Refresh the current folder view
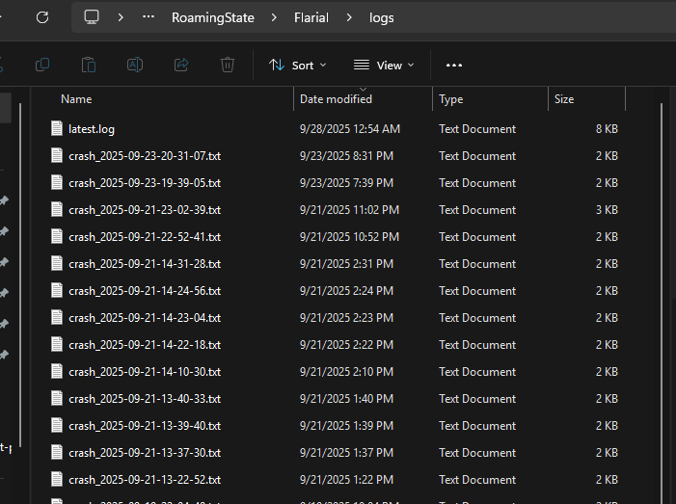This screenshot has height=504, width=676. point(42,17)
